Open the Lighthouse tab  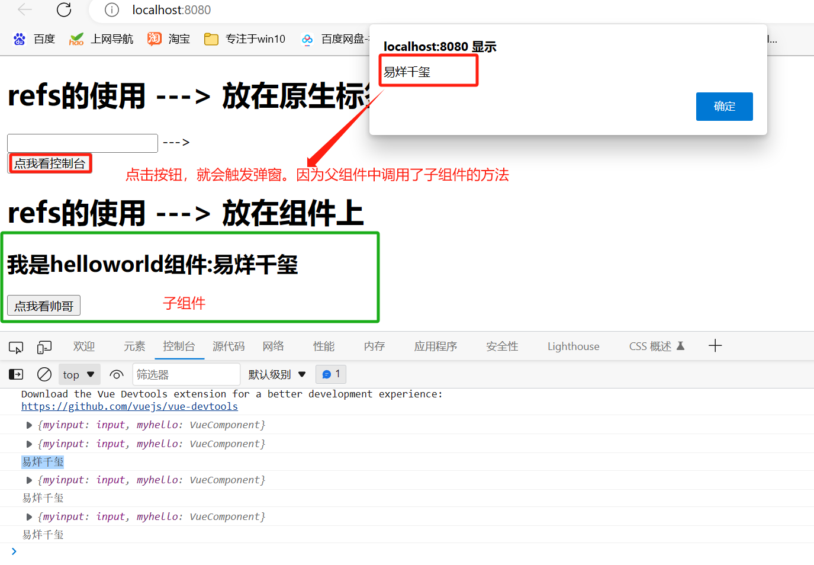point(573,346)
